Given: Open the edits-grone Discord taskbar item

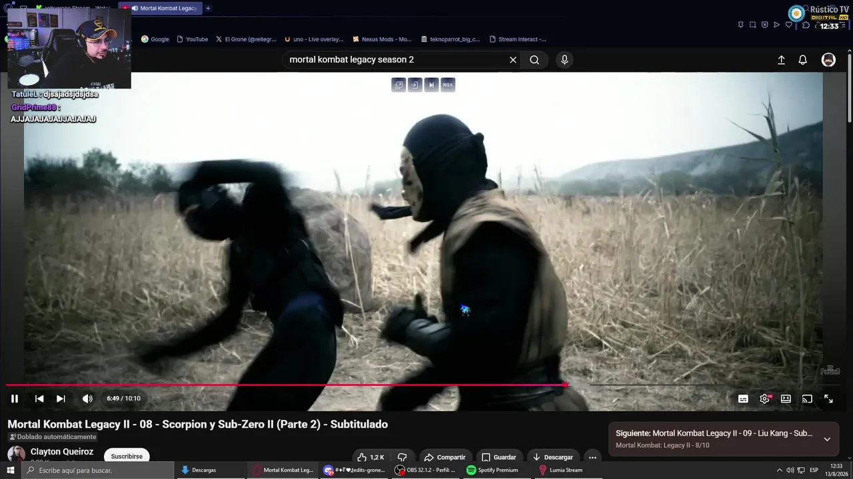Looking at the screenshot, I should (355, 470).
